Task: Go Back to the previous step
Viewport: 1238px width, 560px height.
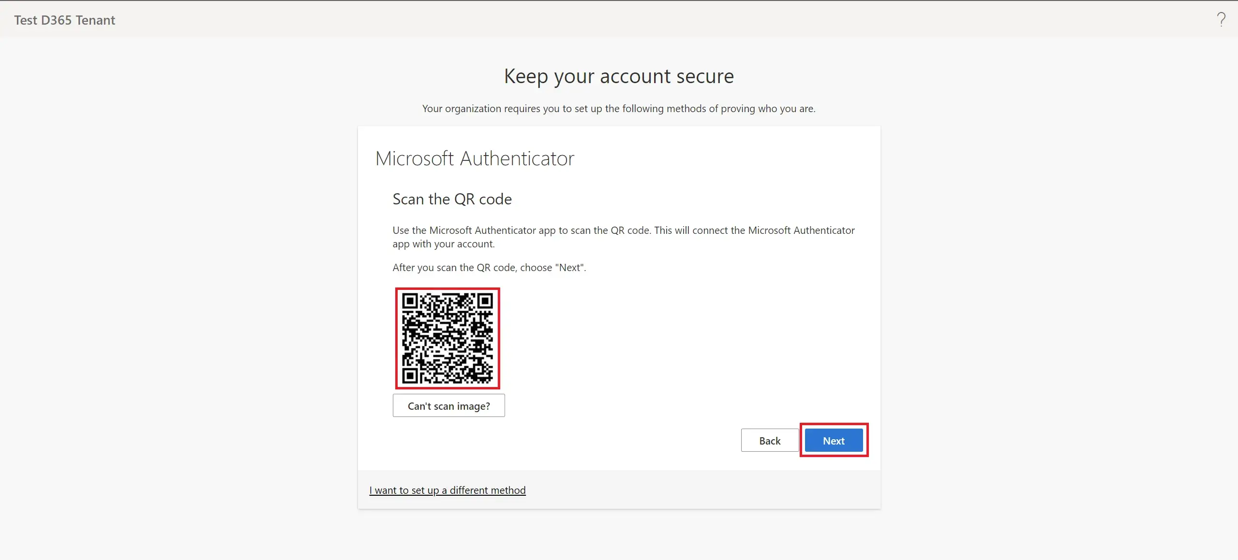Action: pyautogui.click(x=770, y=440)
